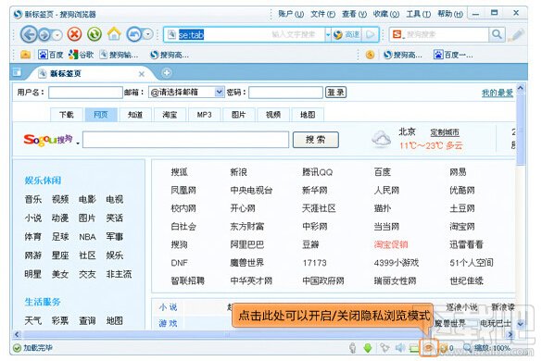Open the 百度一... bookmark on right
Image resolution: width=542 pixels, height=361 pixels.
point(453,55)
